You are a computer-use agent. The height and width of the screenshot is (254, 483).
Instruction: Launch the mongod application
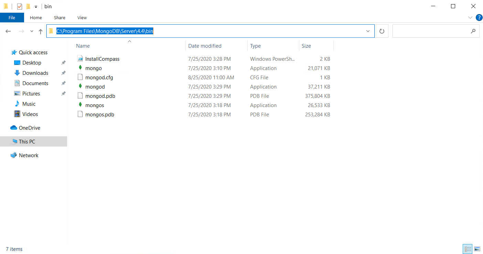click(95, 86)
